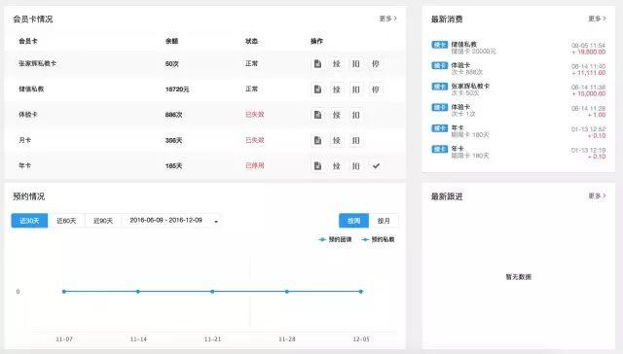Open document icon for 储值私教 row
Screen dimensions: 623x354
coord(317,89)
